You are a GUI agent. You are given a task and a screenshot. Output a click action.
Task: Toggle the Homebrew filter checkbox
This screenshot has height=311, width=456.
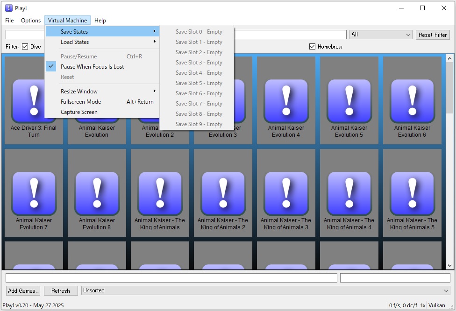pos(313,47)
